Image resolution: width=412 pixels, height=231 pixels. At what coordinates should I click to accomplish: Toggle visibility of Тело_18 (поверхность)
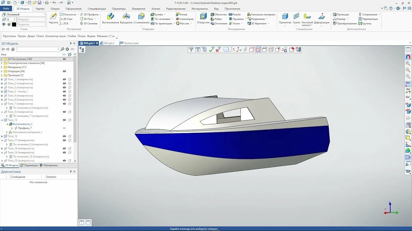point(64,148)
